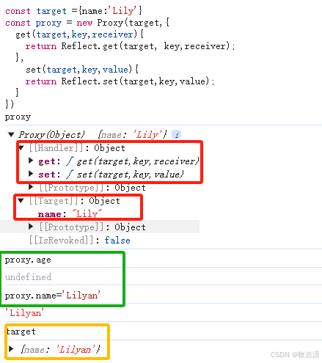Expand the get function entry
Screen dimensions: 322x363
point(31,161)
